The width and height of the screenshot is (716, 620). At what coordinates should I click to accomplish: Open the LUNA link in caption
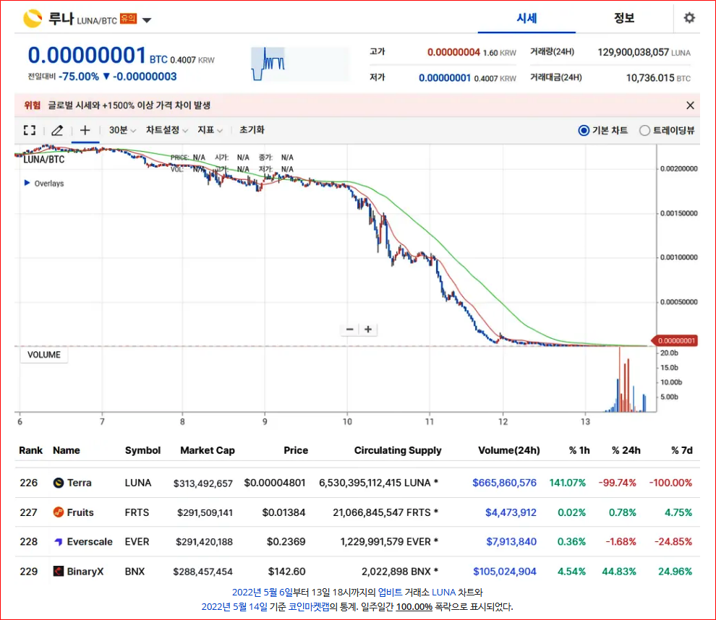444,592
